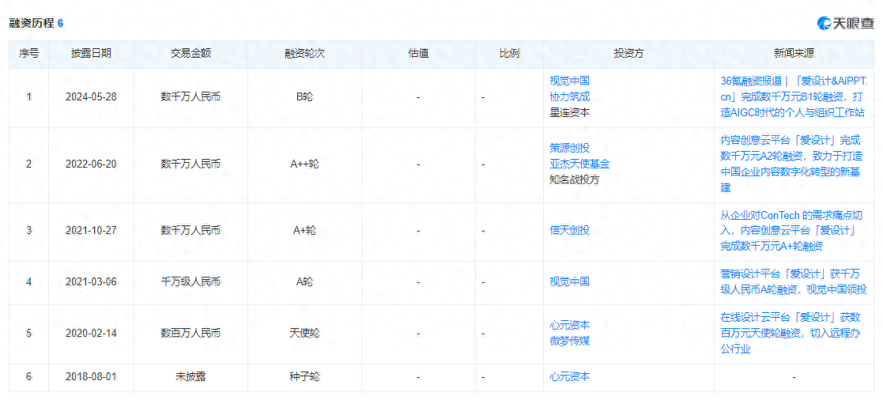Open 亚杰天使基金 investor link
This screenshot has height=419, width=883.
(x=579, y=164)
